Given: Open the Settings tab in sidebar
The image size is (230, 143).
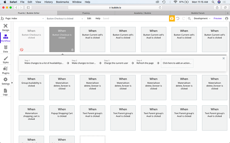Looking at the screenshot, I should (x=6, y=81).
